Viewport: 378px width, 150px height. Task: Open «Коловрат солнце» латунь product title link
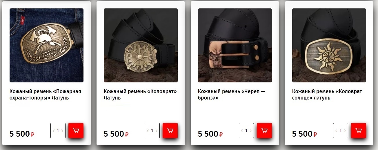click(327, 95)
